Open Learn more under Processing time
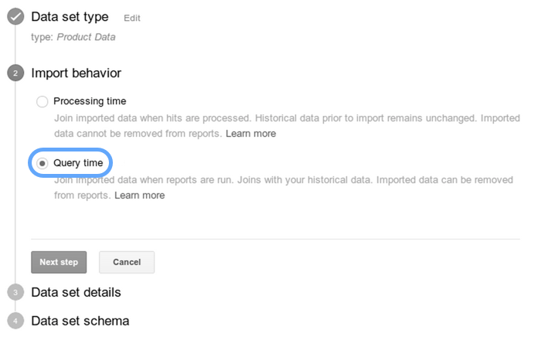Image resolution: width=538 pixels, height=337 pixels. point(250,134)
